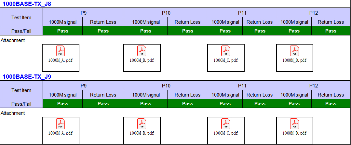Click Pass/Fail label in J9 table
Image resolution: width=351 pixels, height=145 pixels.
[x=21, y=104]
